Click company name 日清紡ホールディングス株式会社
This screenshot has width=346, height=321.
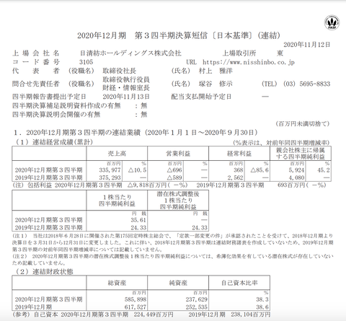tap(130, 53)
